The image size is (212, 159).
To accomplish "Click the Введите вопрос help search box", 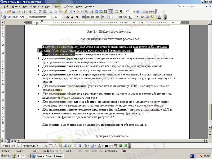I will pos(190,6).
